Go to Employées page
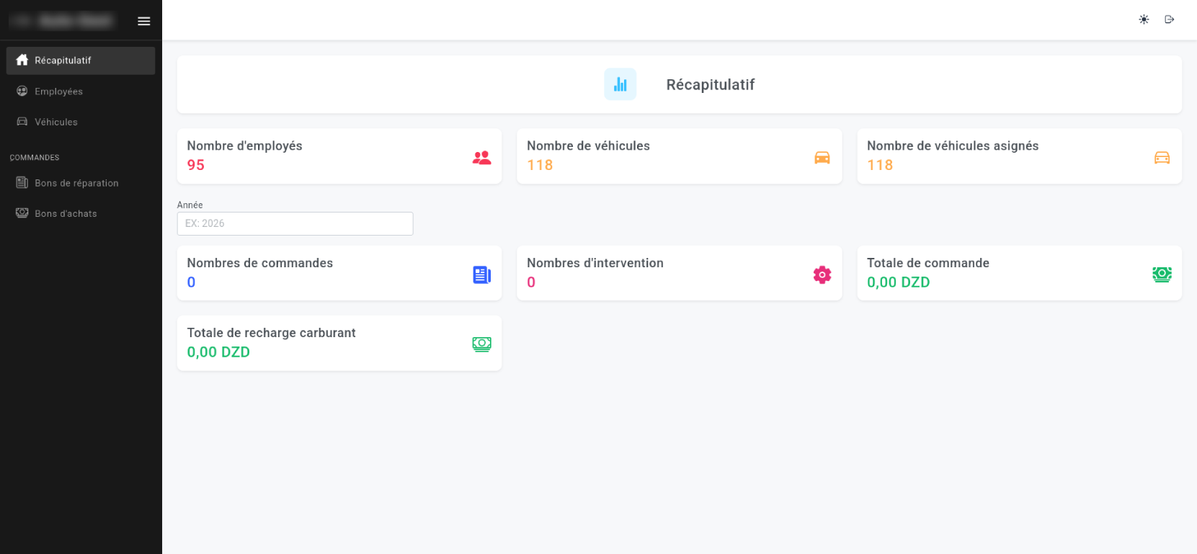 [x=58, y=91]
